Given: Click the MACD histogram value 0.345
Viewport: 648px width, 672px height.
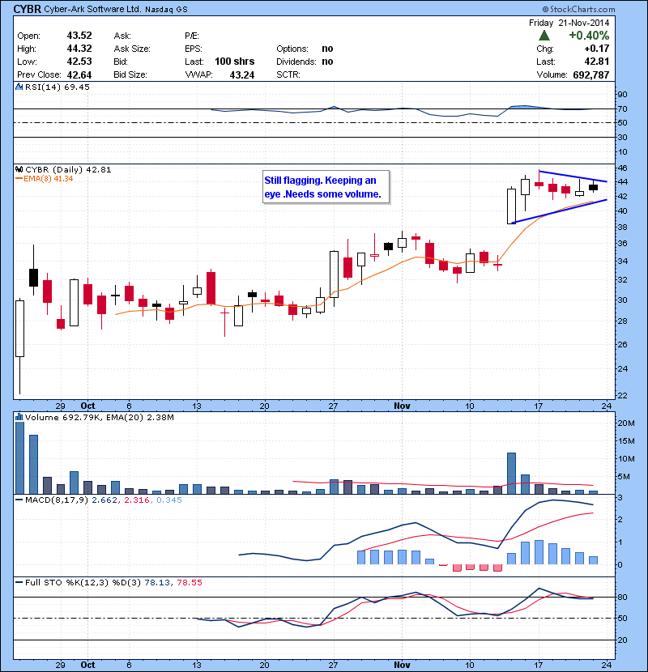Looking at the screenshot, I should 169,500.
